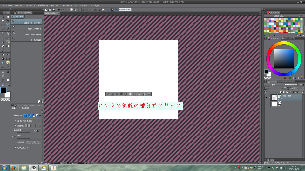The width and height of the screenshot is (305, 171).
Task: Click the Undo arrow in command bar
Action: [63, 10]
